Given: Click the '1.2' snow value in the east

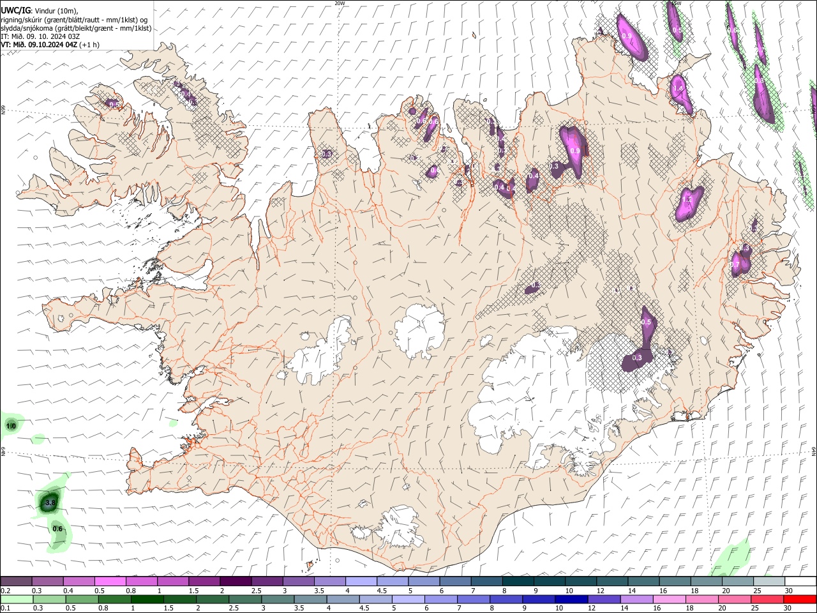Looking at the screenshot, I should [687, 200].
